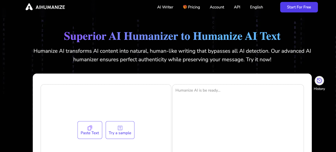
Task: Open the English language selector
Action: click(x=257, y=7)
